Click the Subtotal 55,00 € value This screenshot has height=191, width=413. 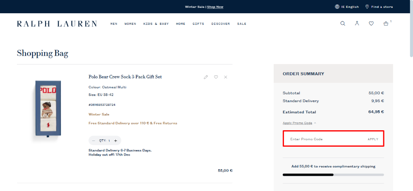coord(376,93)
